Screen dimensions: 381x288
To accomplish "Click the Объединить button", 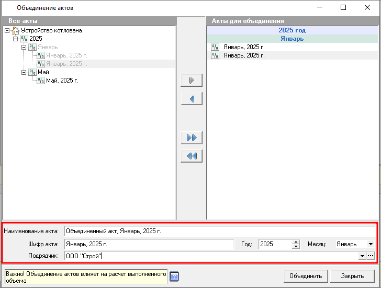I will coord(306,276).
